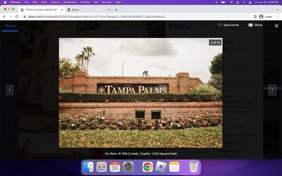Open Finder from the Dock
The height and width of the screenshot is (176, 282).
coord(88,167)
